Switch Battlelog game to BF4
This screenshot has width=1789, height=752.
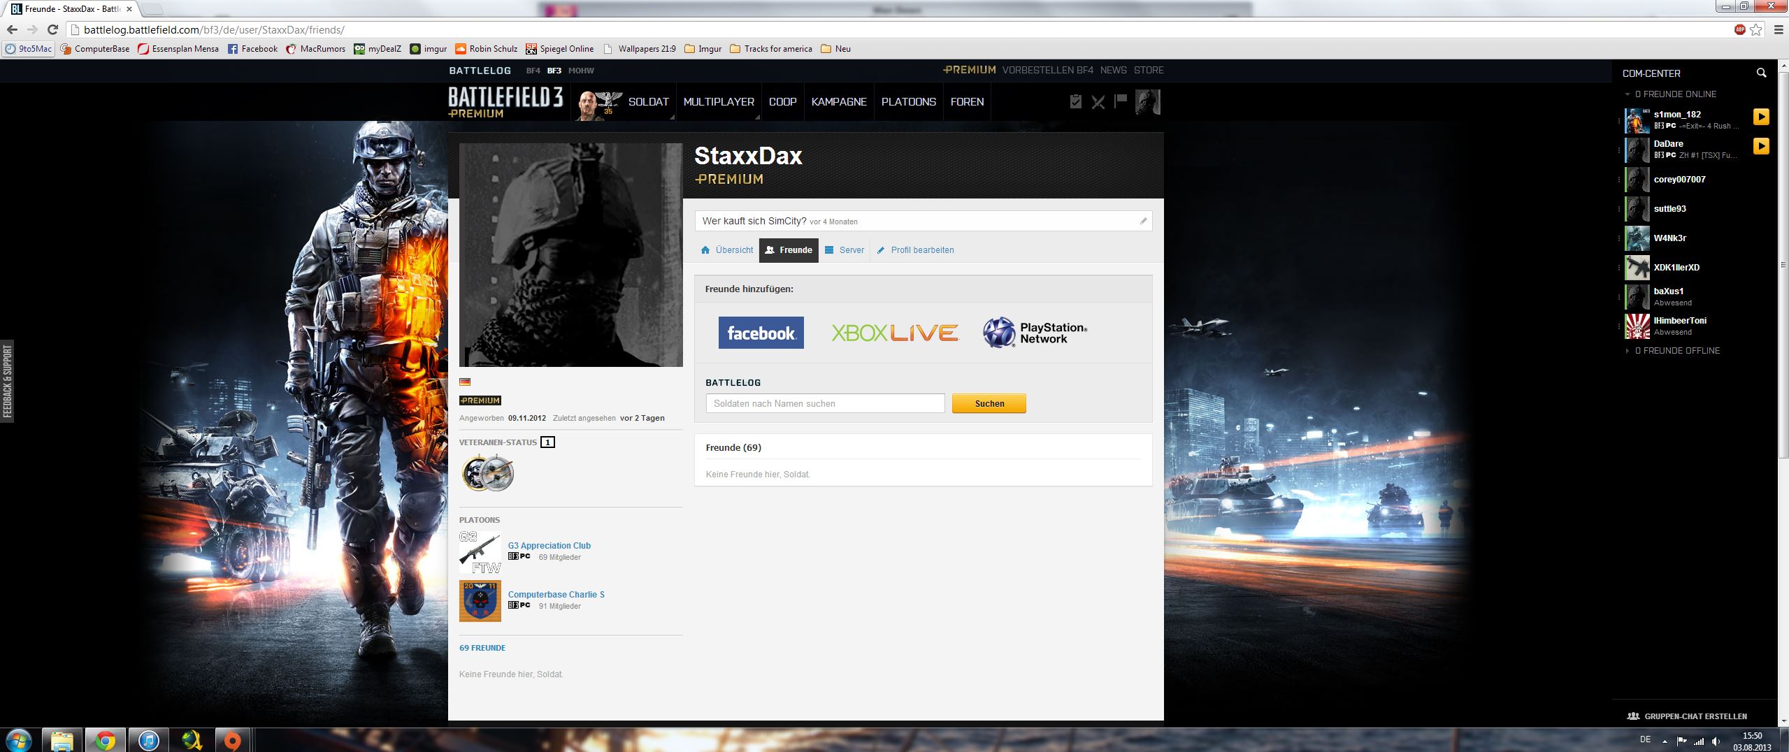click(x=533, y=71)
